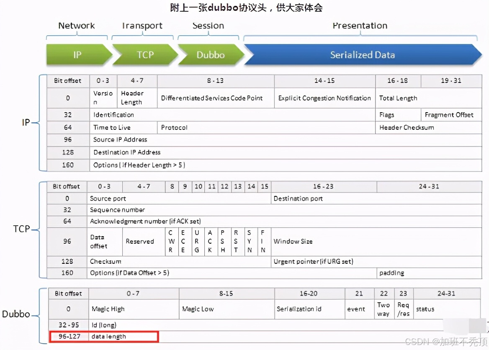
Task: Click the "Header Checksum" cell
Action: pos(428,128)
